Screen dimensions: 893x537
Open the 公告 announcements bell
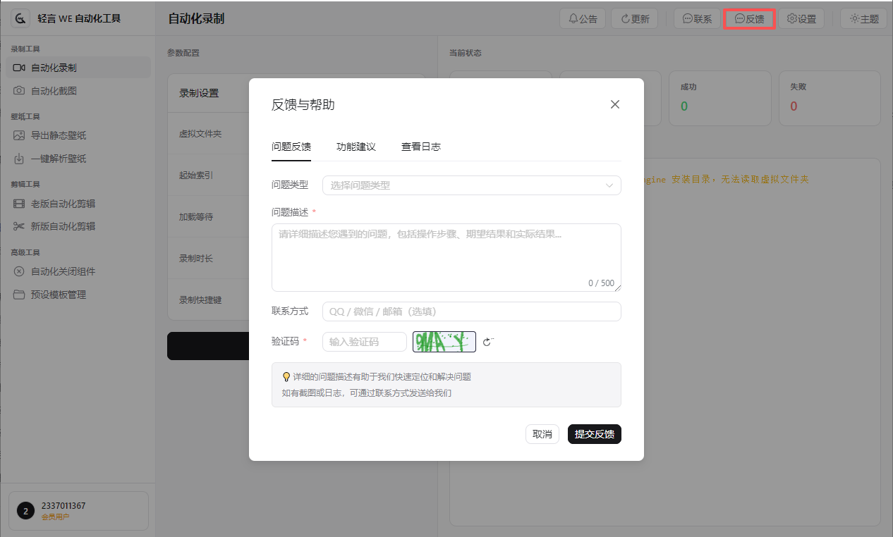(x=583, y=18)
